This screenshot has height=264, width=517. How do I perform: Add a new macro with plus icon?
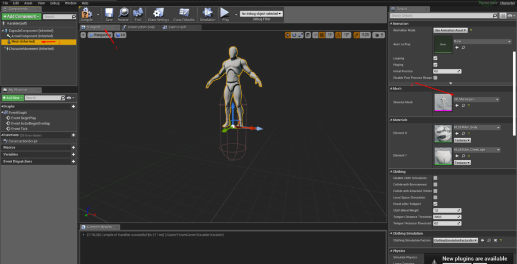click(73, 147)
